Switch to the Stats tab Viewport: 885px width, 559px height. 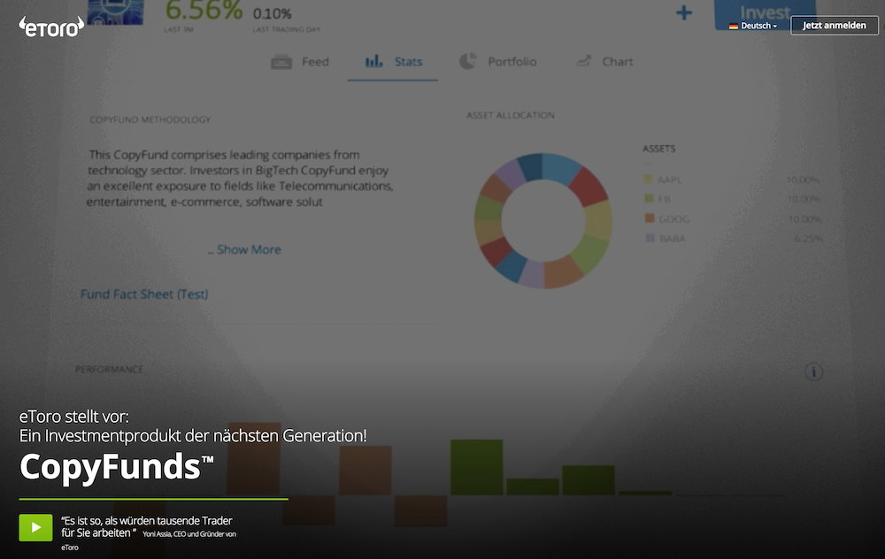coord(394,62)
